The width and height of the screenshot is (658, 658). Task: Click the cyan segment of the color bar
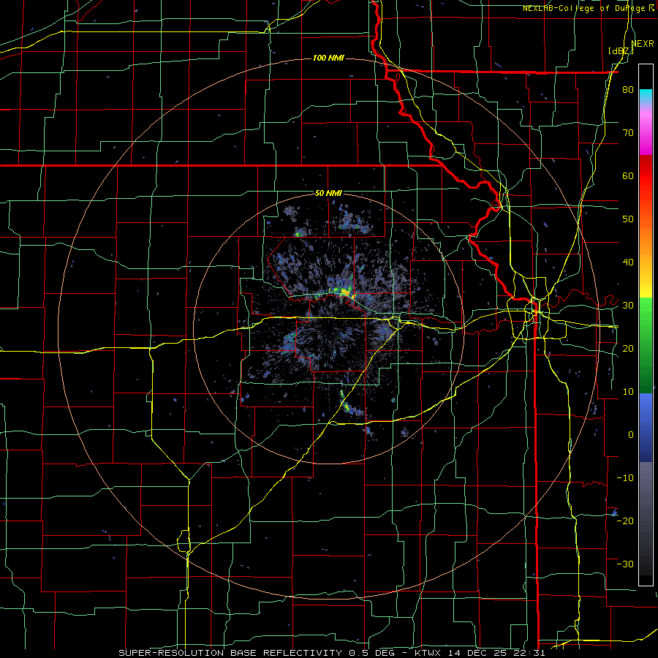click(646, 96)
